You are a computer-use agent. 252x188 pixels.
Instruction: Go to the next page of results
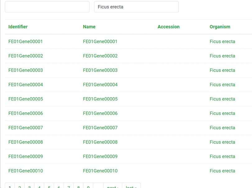click(x=112, y=187)
